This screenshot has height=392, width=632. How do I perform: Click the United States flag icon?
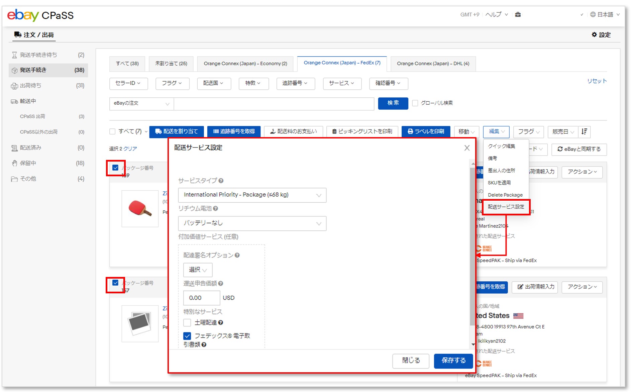pos(518,316)
